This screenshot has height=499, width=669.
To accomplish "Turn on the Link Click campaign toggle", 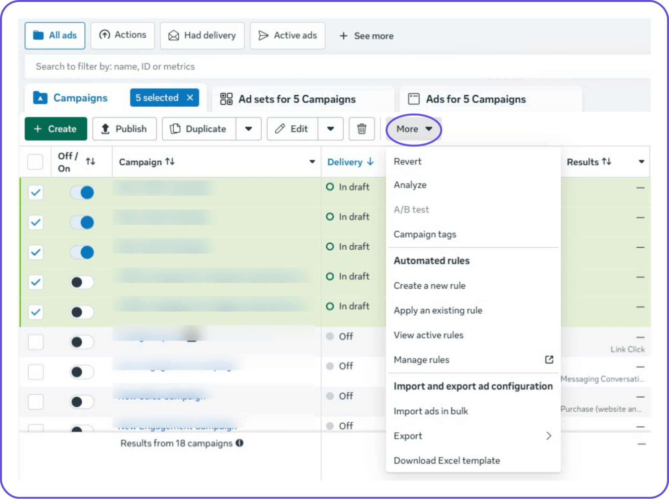I will tap(82, 342).
